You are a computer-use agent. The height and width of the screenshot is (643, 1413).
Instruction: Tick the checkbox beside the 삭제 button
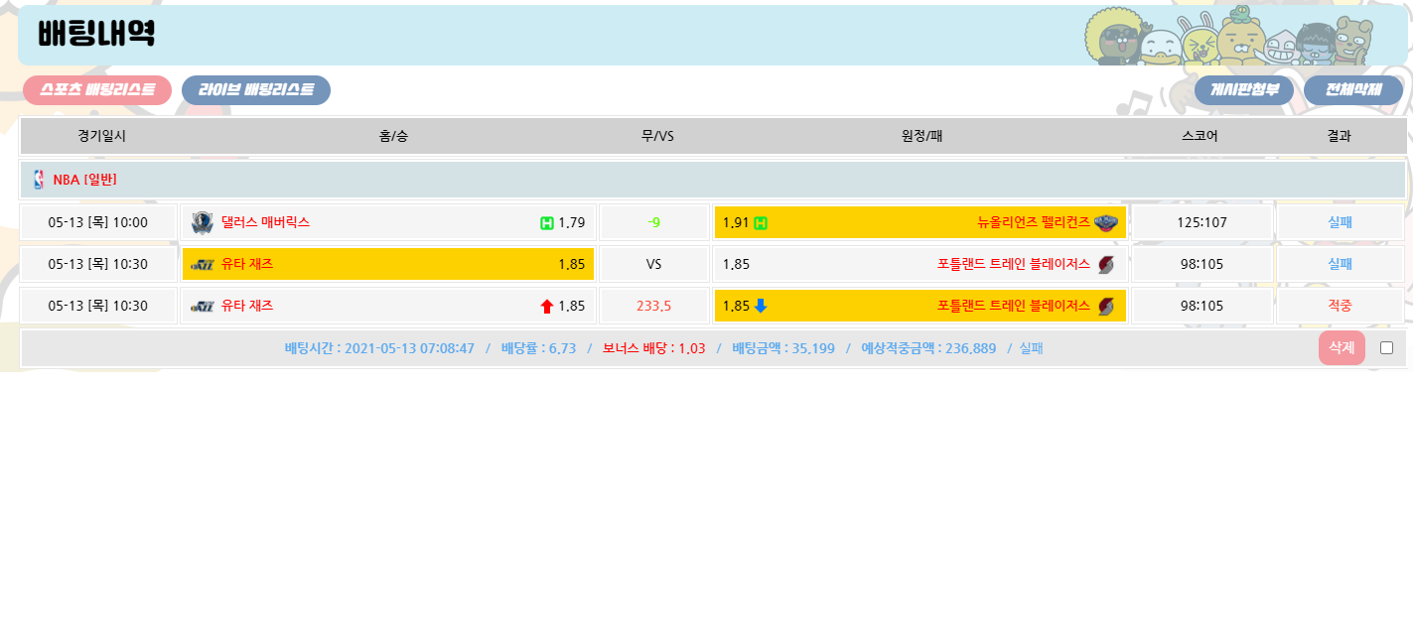(1386, 348)
